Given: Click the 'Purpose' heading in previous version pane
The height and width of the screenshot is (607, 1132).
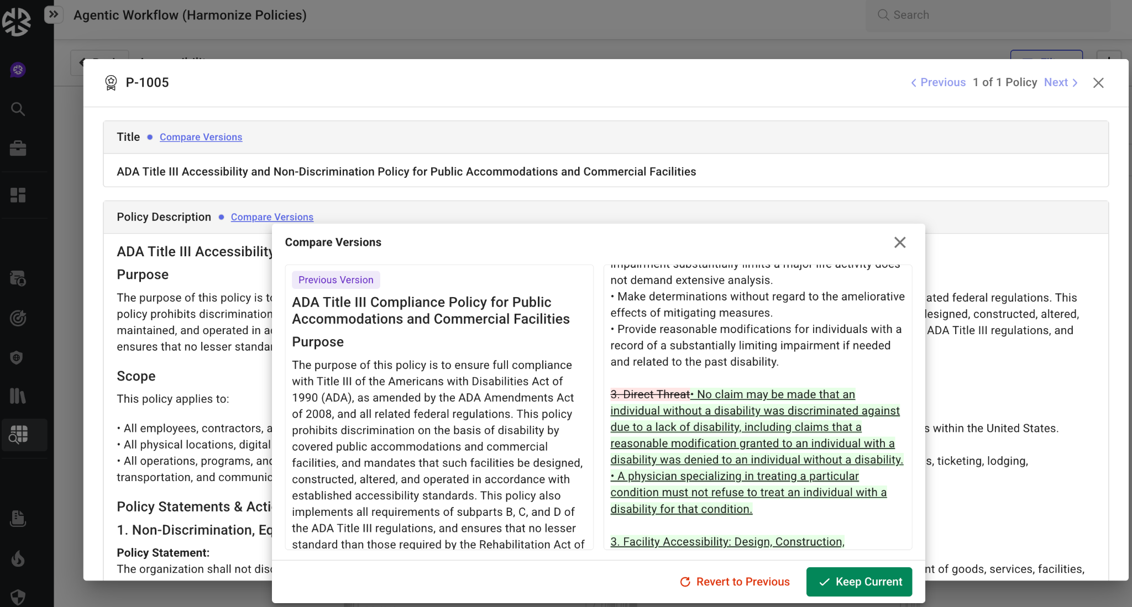Looking at the screenshot, I should (x=318, y=342).
